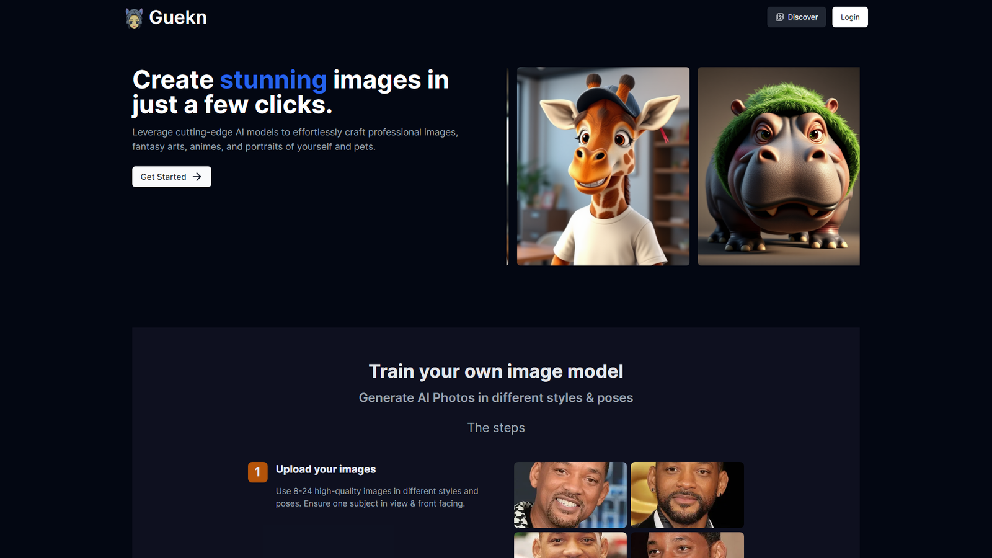Click the Login button
The image size is (992, 558).
point(850,17)
